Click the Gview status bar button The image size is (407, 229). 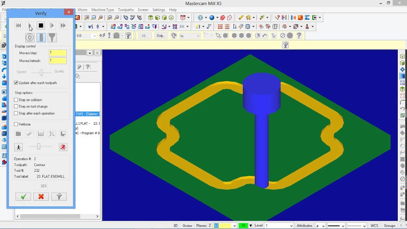pyautogui.click(x=187, y=226)
